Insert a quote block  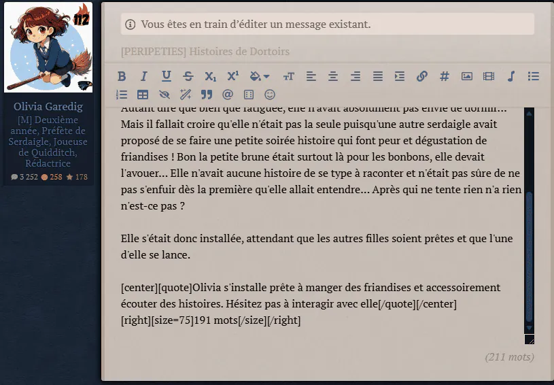tap(207, 95)
